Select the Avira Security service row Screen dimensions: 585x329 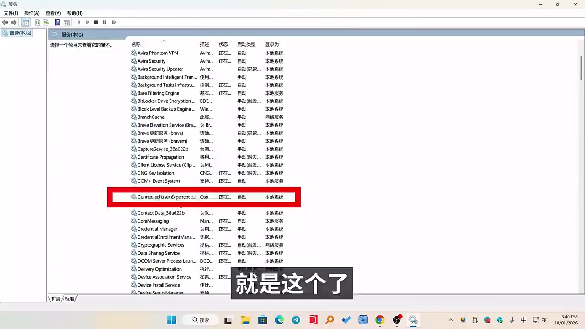click(x=207, y=61)
